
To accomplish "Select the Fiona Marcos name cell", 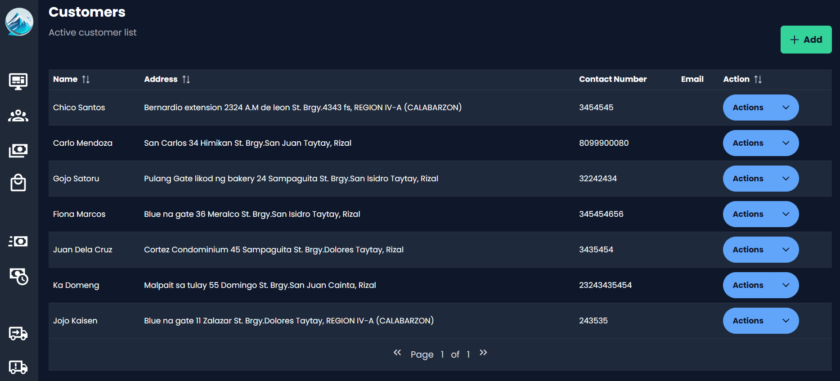I will 79,214.
